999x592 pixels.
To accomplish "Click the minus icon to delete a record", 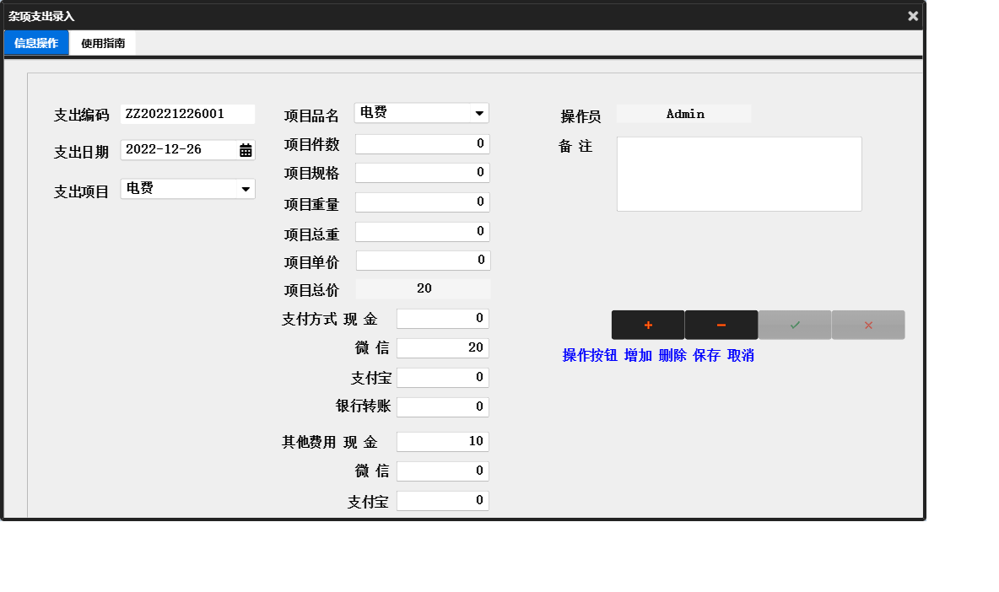I will coord(721,325).
